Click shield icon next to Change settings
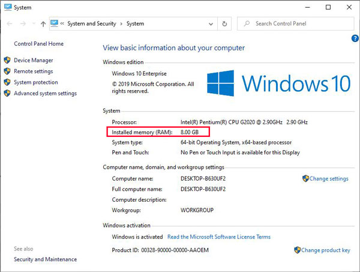360x272 pixels. (305, 178)
